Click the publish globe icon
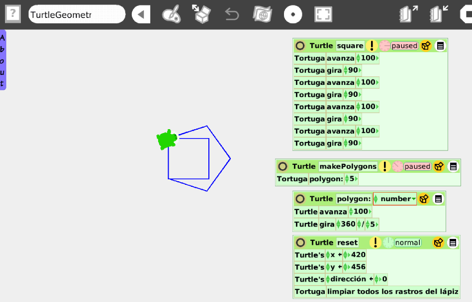 (x=262, y=14)
